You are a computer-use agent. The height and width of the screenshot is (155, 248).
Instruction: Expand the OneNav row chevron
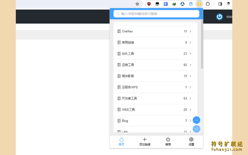tap(190, 31)
